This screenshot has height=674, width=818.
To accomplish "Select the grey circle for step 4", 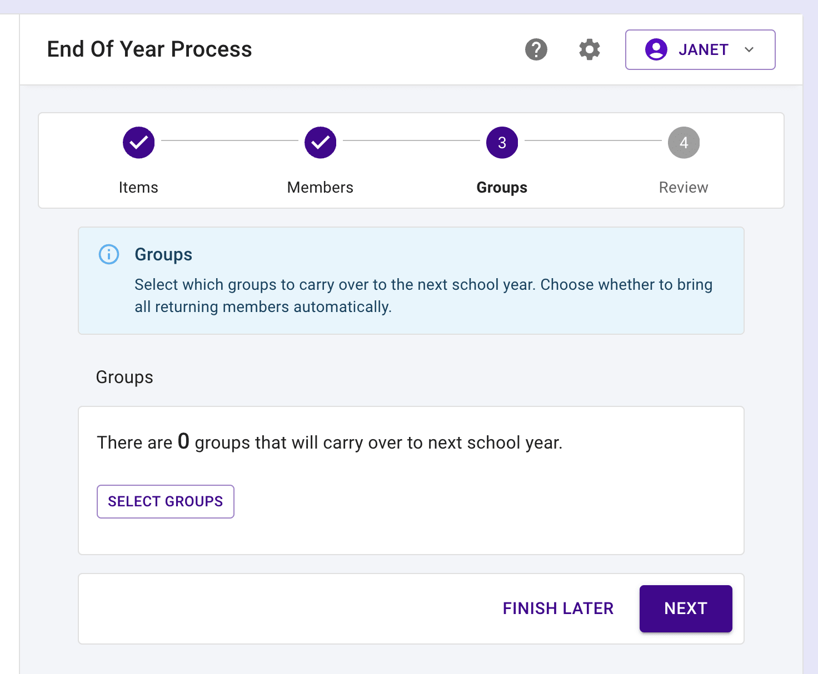I will pyautogui.click(x=683, y=142).
